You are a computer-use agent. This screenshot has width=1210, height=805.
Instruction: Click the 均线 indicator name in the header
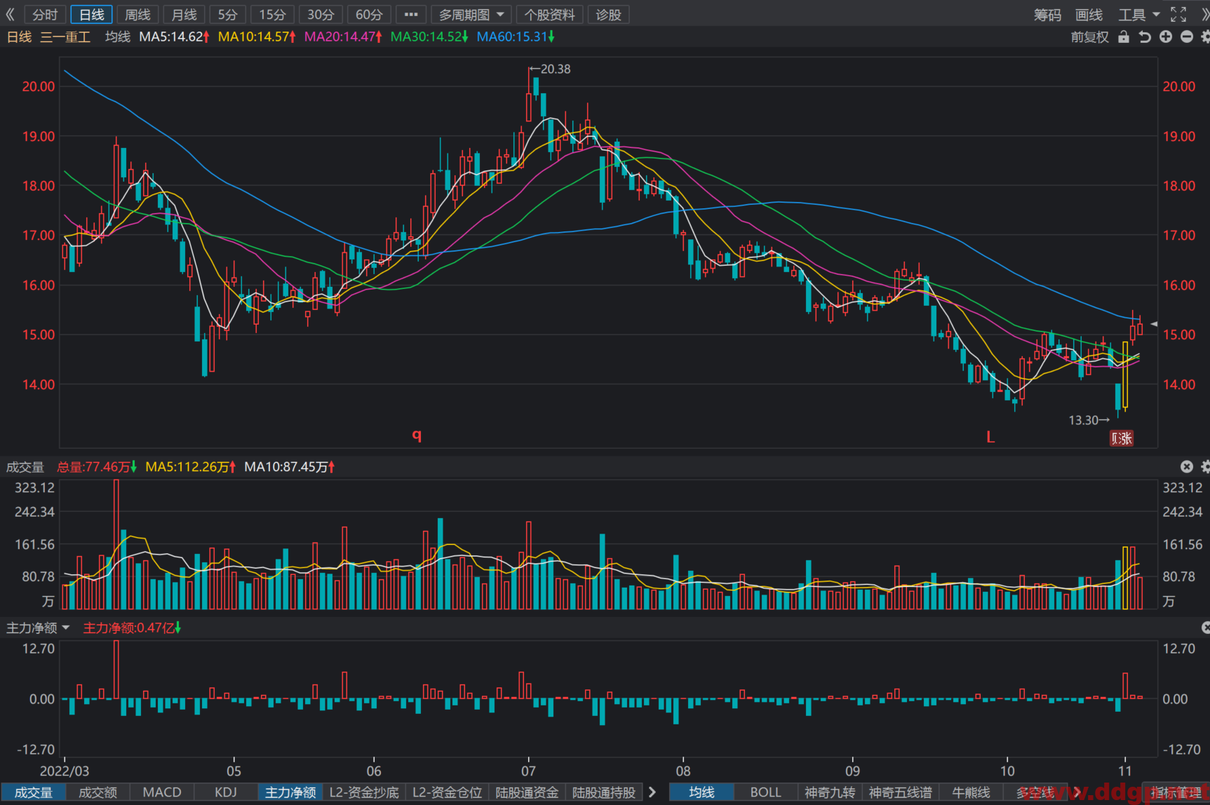118,36
